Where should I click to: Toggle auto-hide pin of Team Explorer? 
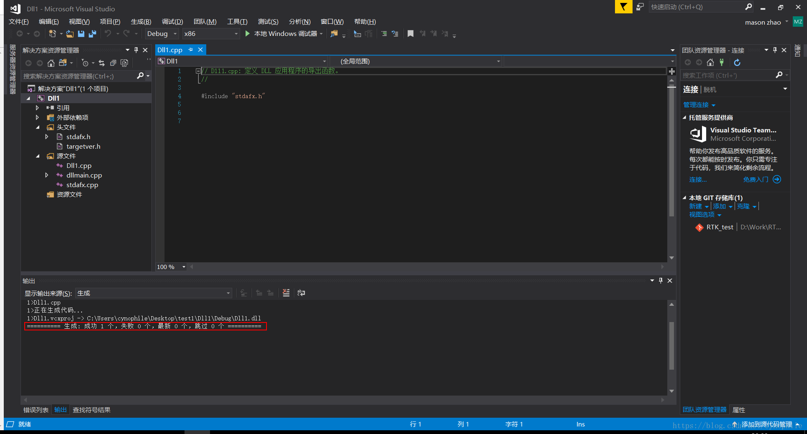click(x=775, y=50)
